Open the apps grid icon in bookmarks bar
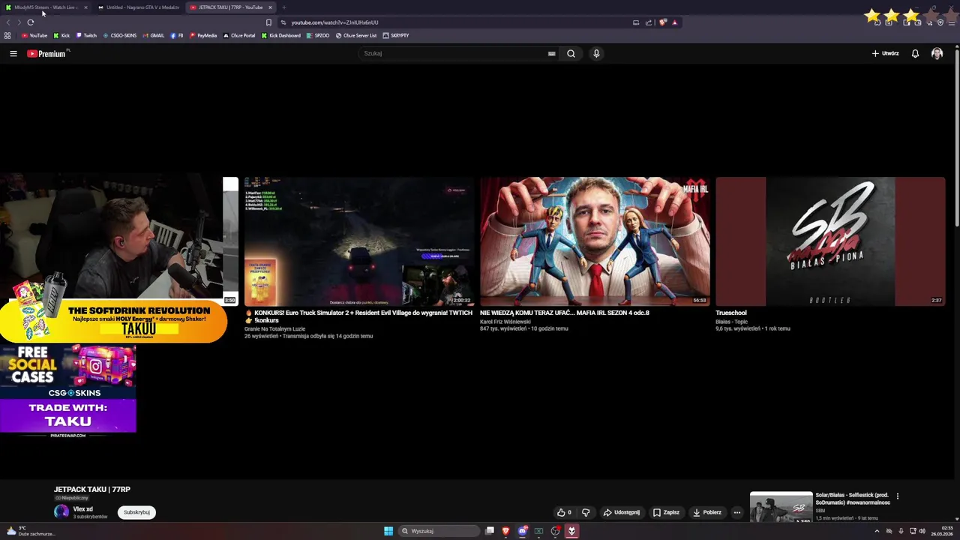 point(7,35)
